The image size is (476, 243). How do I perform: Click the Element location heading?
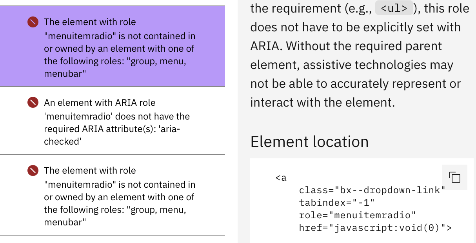(310, 141)
